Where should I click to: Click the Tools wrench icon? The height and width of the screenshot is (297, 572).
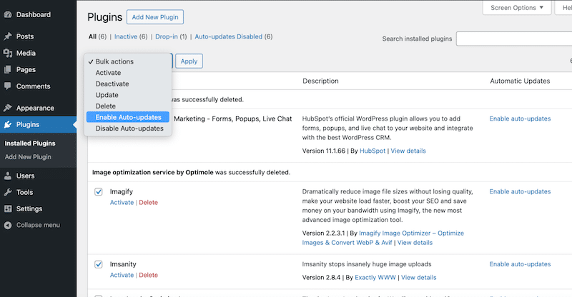(8, 193)
